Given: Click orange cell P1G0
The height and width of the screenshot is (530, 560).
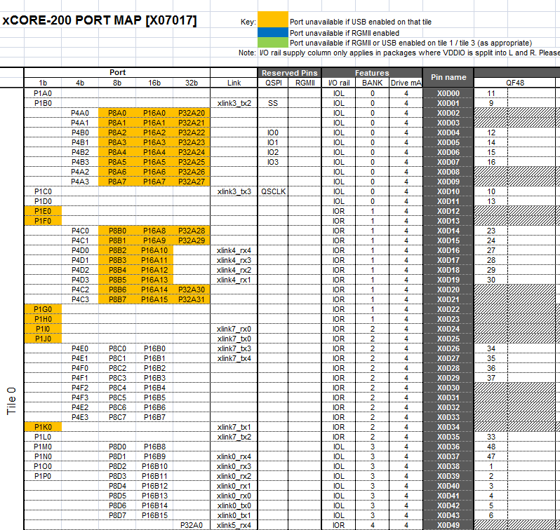Looking at the screenshot, I should click(43, 309).
